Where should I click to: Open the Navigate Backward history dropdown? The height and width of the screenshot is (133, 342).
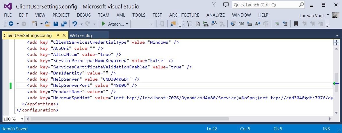(x=18, y=24)
